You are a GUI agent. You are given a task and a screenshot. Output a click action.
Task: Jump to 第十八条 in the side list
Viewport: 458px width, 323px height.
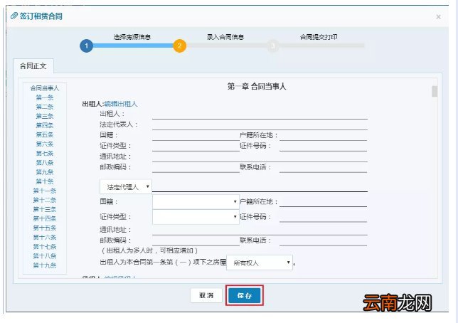tap(45, 256)
